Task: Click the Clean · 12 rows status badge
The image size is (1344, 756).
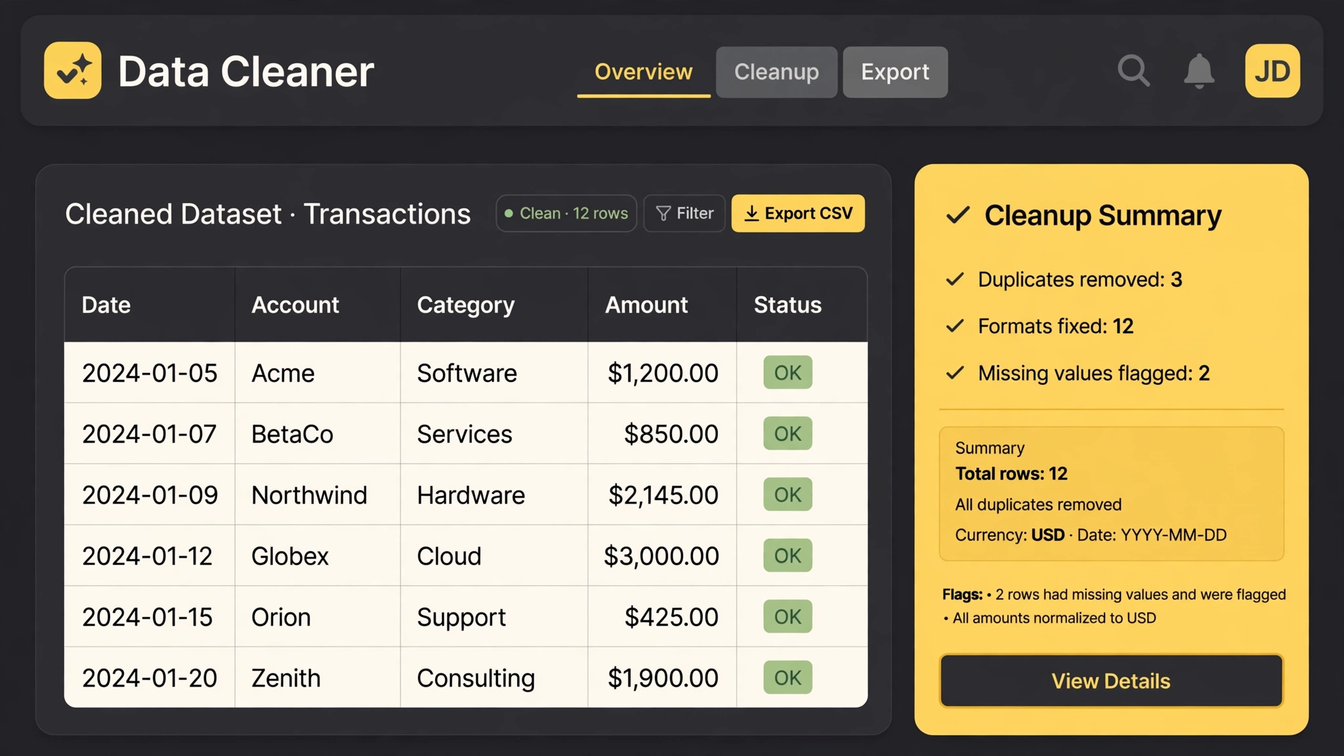Action: pyautogui.click(x=566, y=213)
